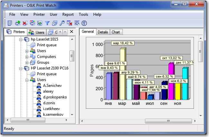Click the tree horizontal scrollbar thumb
Image resolution: width=209 pixels, height=137 pixels.
[x=28, y=120]
